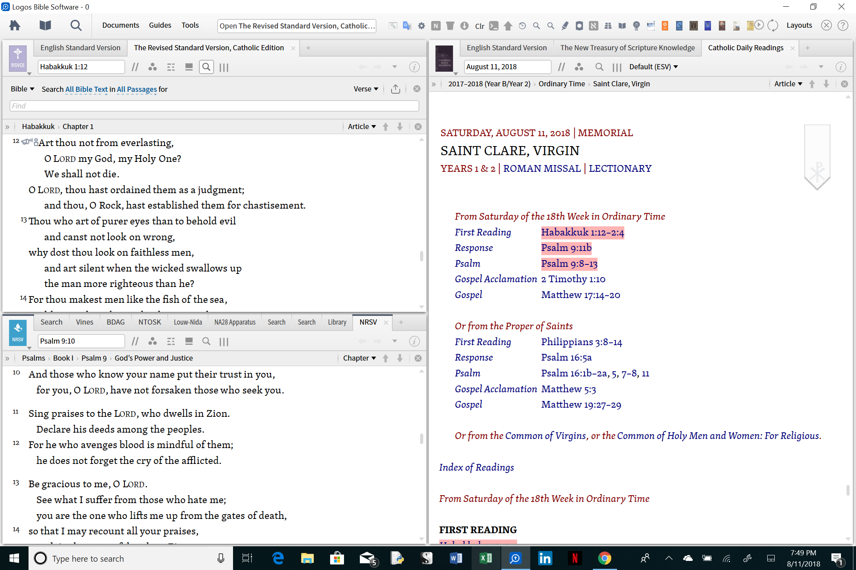856x570 pixels.
Task: Click the Home icon
Action: tap(15, 26)
